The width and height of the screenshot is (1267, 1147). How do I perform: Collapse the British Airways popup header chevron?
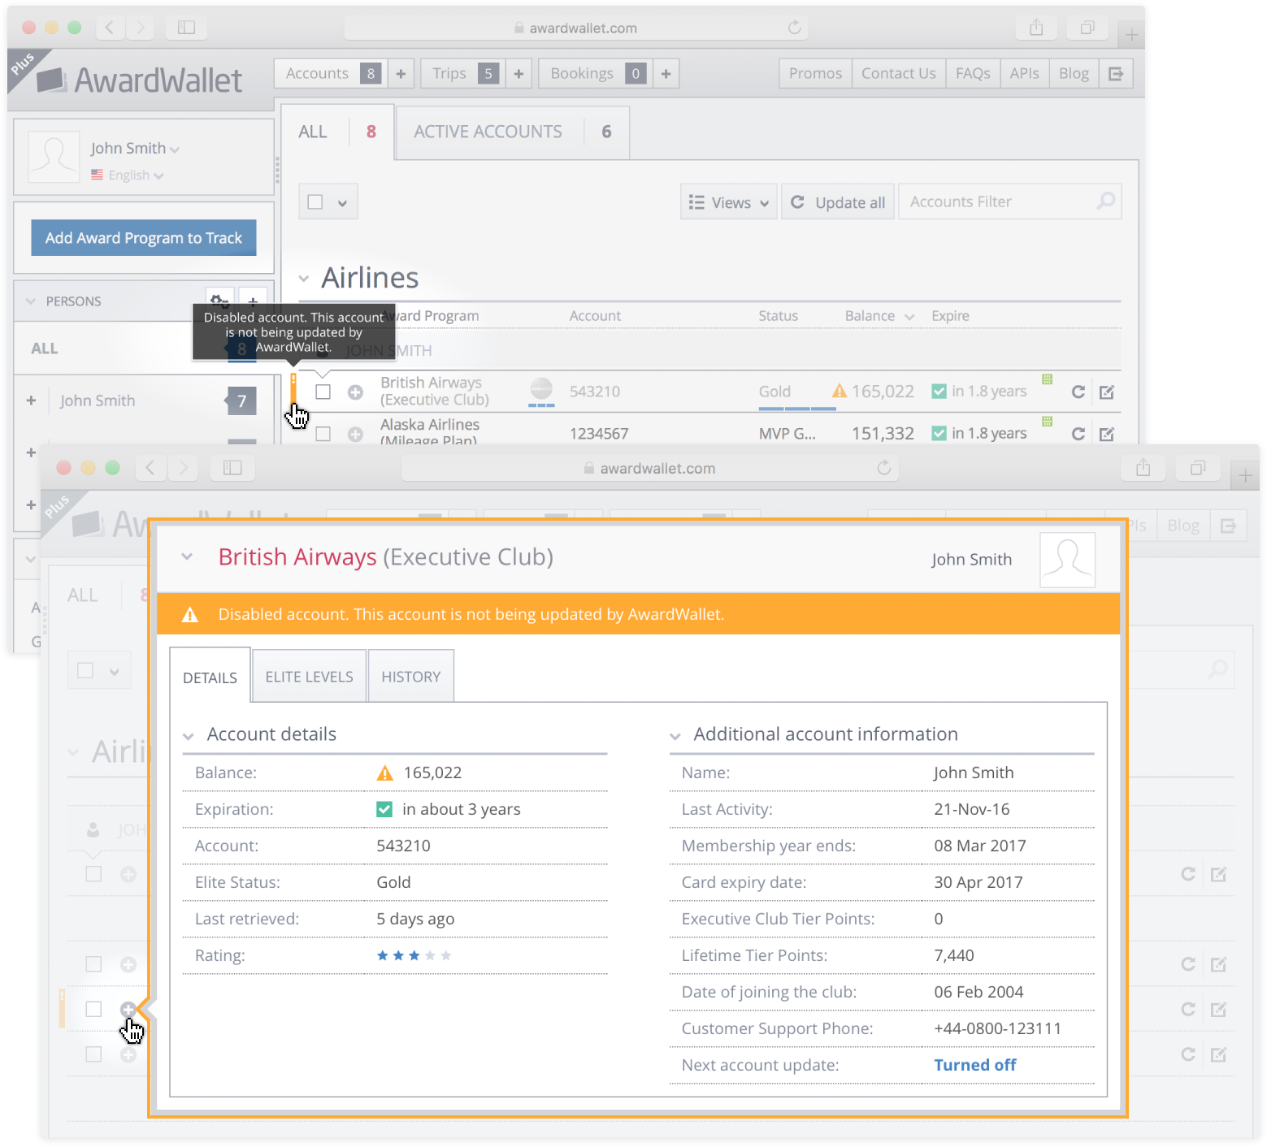[187, 556]
